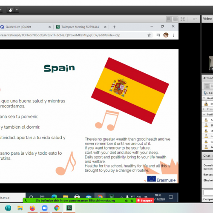Open Zoom in bottom taskbar

[45, 208]
